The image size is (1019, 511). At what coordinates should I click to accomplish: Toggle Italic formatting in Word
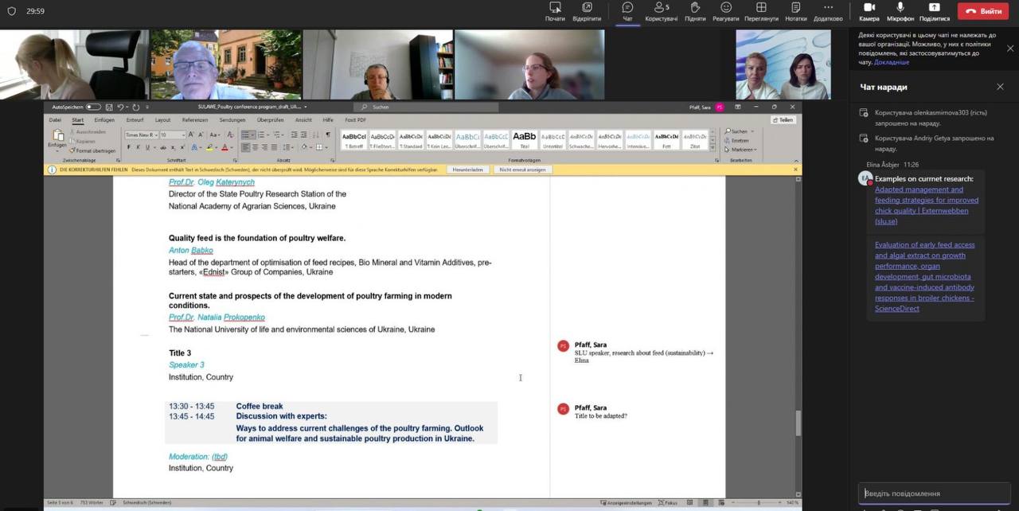pos(138,147)
